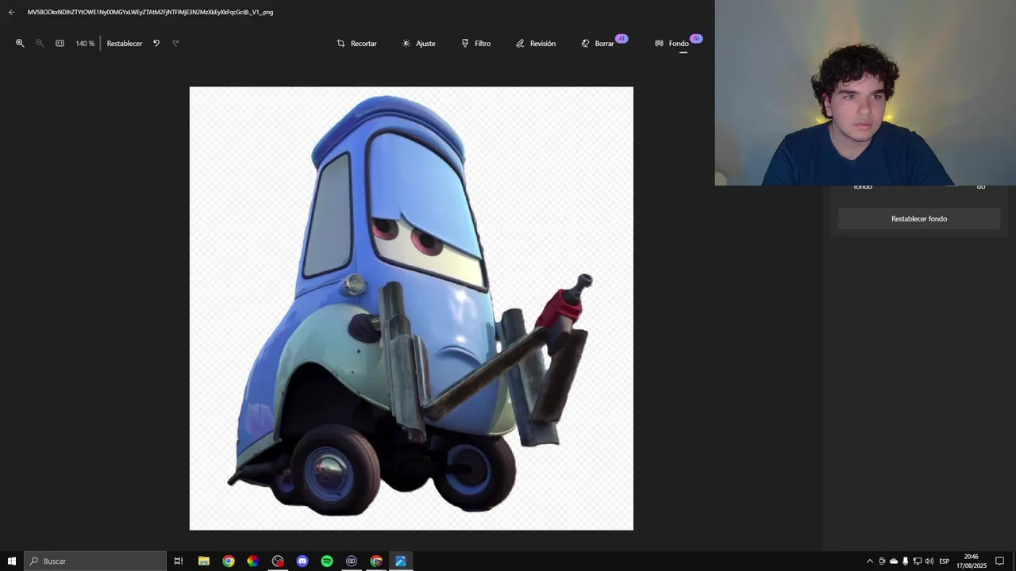Go back using the top-left arrow
This screenshot has width=1016, height=571.
click(11, 12)
